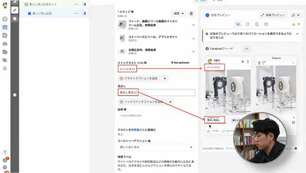Open billing documents icon in sidebar
Viewport: 306px width, 173px height.
(x=5, y=52)
